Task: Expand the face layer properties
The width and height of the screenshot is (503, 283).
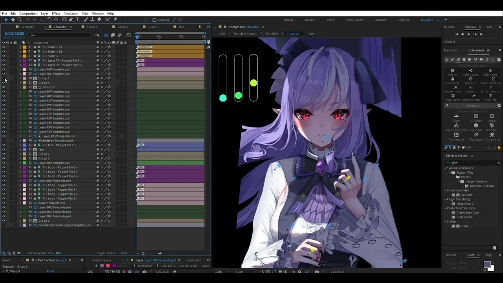Action: [20, 149]
